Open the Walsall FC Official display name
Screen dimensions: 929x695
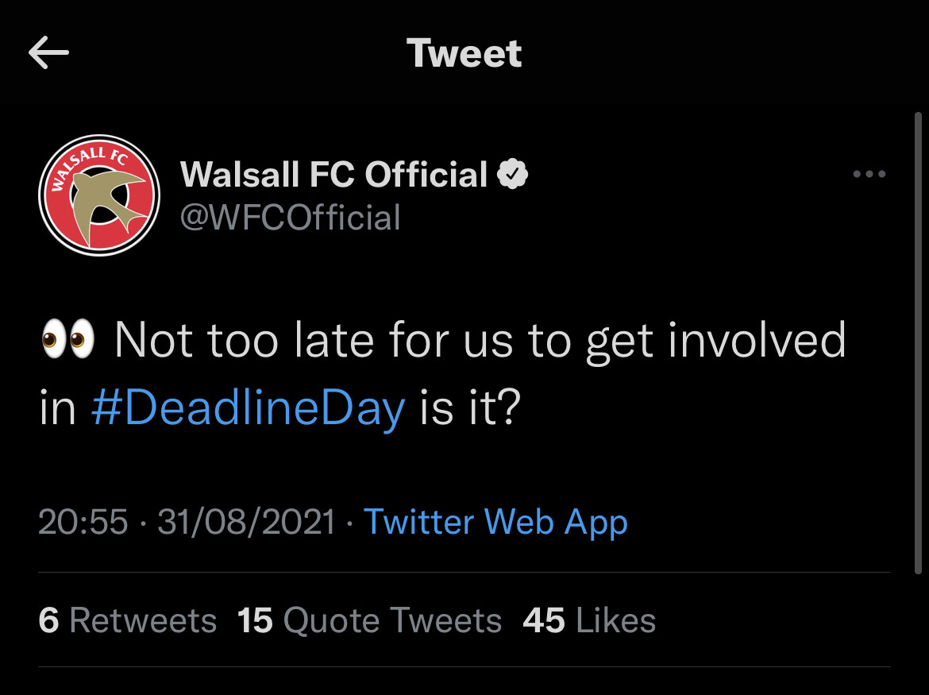(333, 174)
